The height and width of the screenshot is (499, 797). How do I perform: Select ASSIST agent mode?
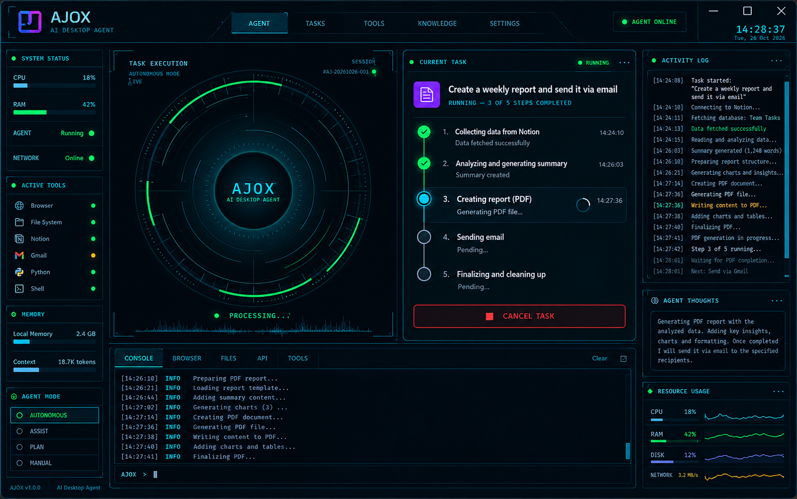tap(55, 431)
